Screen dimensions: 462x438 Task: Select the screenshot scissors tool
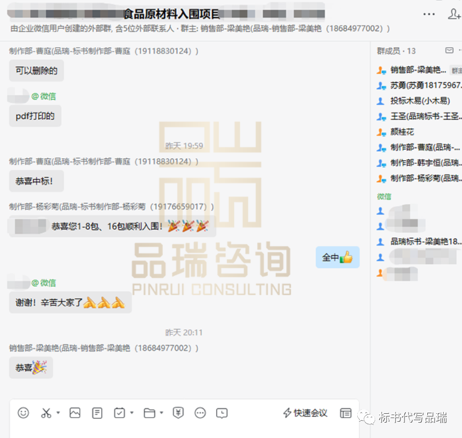(x=47, y=413)
